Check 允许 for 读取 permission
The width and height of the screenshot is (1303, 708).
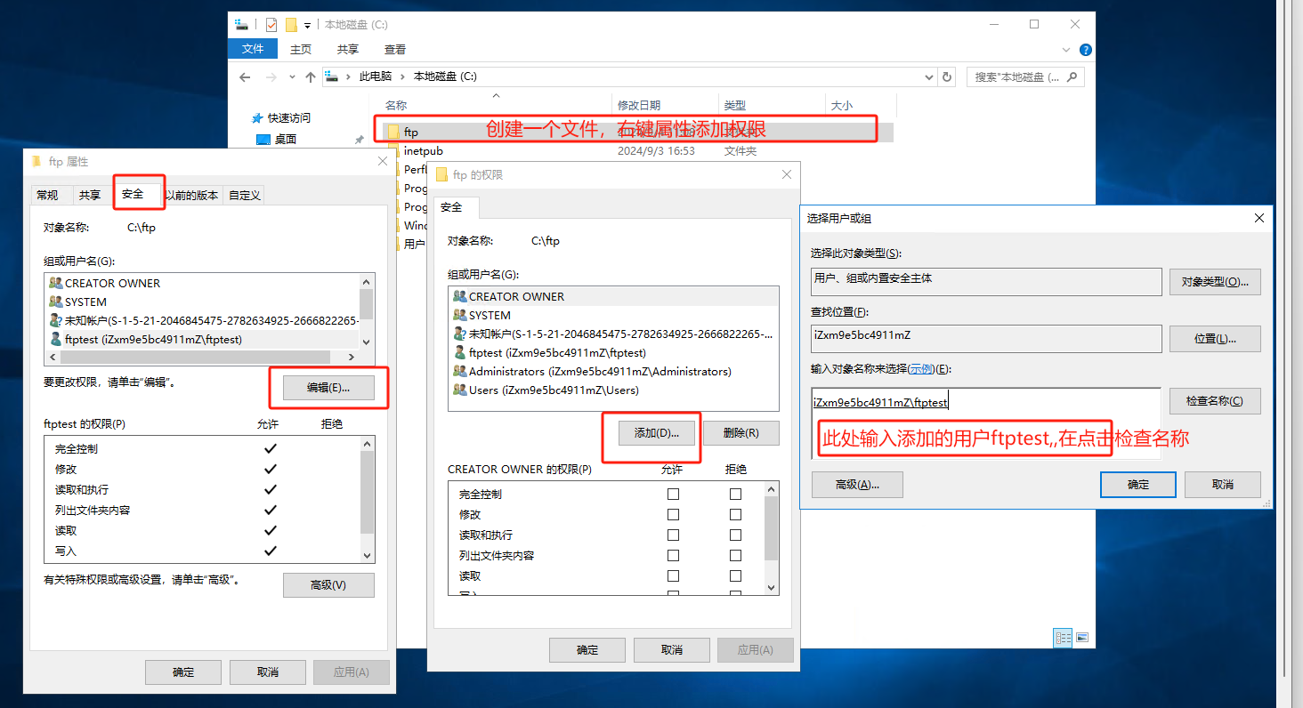coord(673,575)
